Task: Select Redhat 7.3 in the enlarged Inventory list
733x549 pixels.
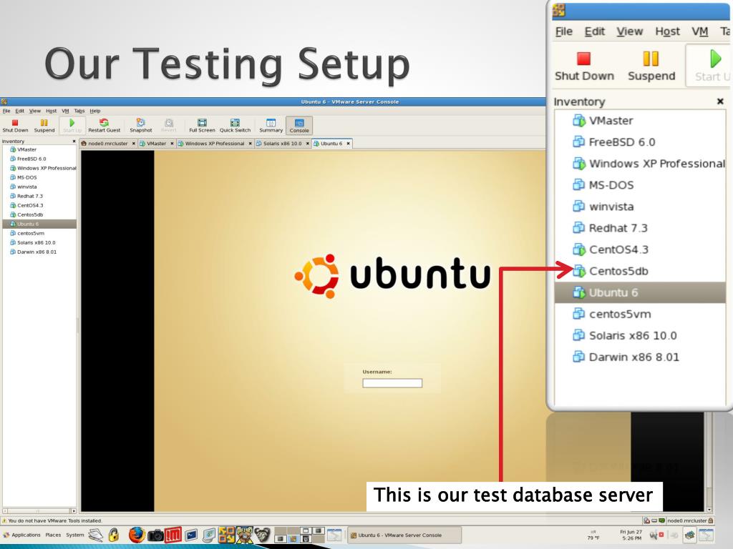Action: pyautogui.click(x=641, y=228)
